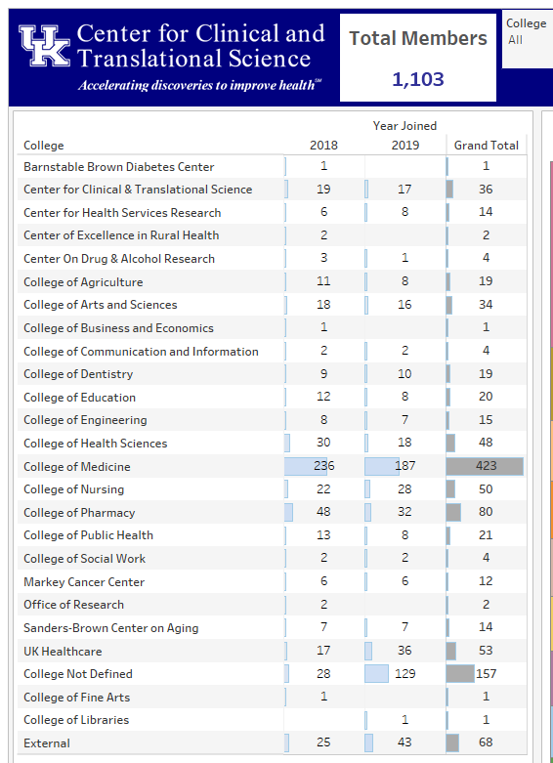Click the Markey Cancer Center row label

pyautogui.click(x=84, y=582)
